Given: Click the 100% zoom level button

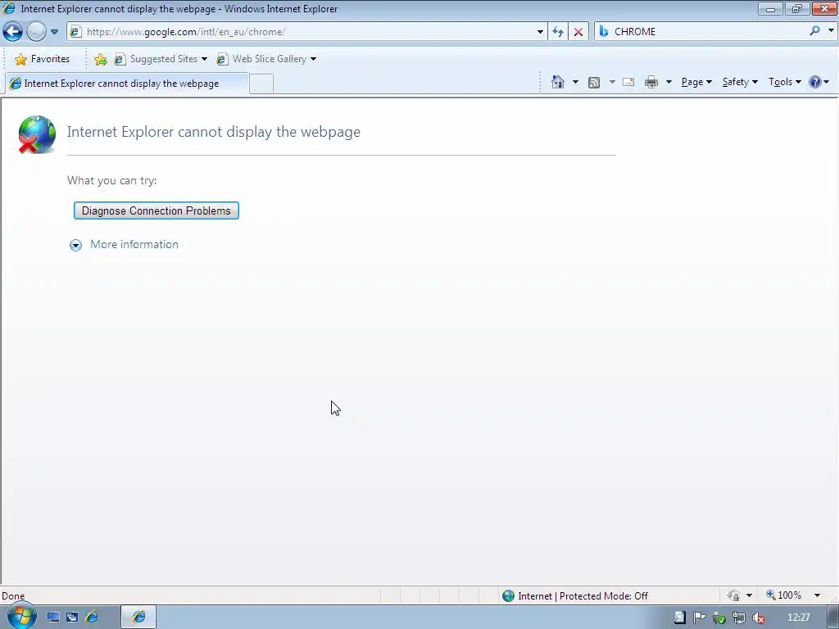Looking at the screenshot, I should 784,595.
